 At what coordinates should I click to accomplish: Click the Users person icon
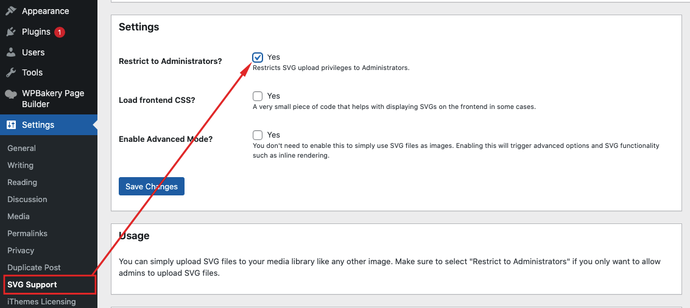click(x=11, y=52)
